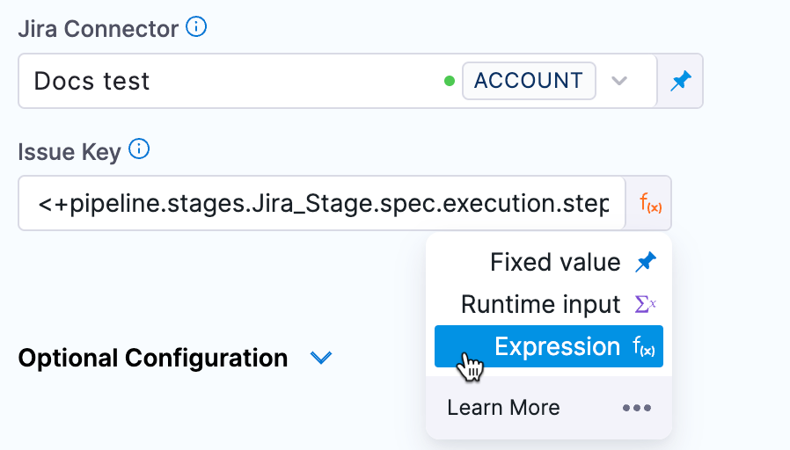Open the Jira Connector dropdown chevron
This screenshot has height=450, width=790.
[x=619, y=82]
